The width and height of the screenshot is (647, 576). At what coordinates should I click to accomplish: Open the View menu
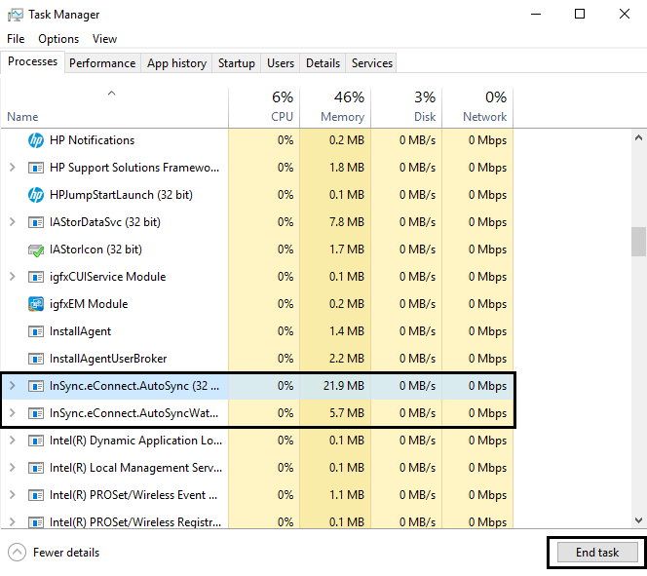pos(104,39)
